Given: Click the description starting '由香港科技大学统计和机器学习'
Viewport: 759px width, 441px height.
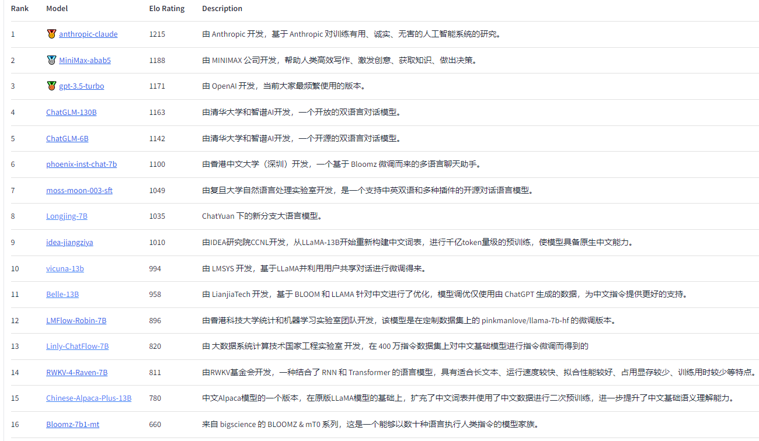Looking at the screenshot, I should click(409, 320).
